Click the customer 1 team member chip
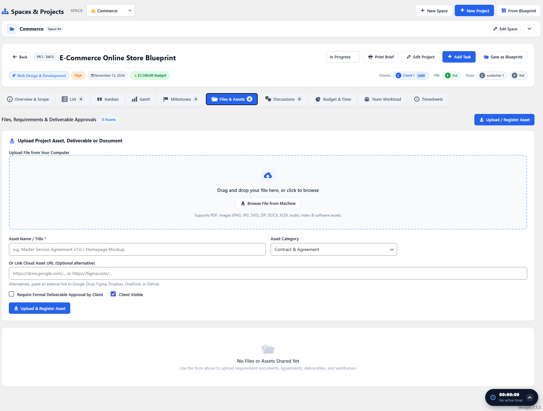Image resolution: width=543 pixels, height=411 pixels. (492, 75)
